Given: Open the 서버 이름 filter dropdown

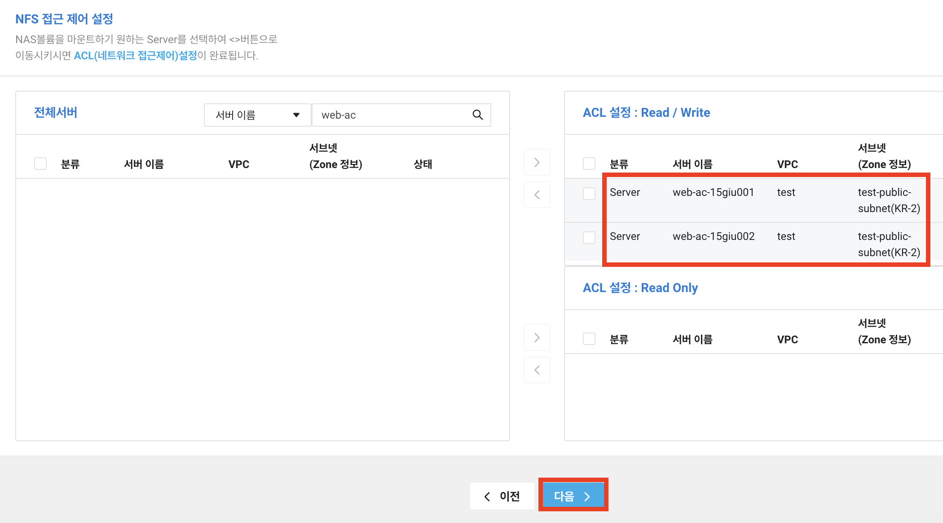Looking at the screenshot, I should click(x=257, y=115).
